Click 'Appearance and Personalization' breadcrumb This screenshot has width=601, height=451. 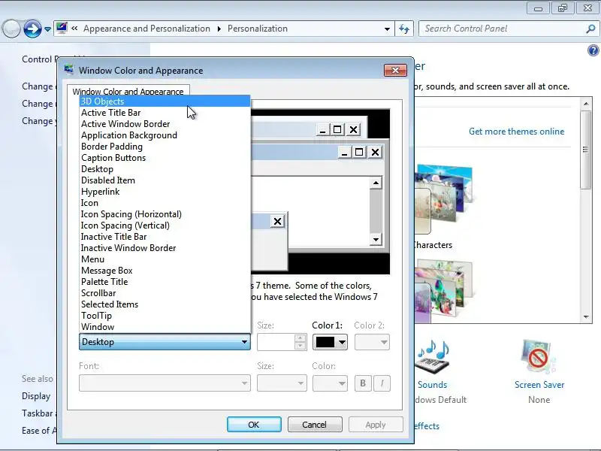[146, 29]
